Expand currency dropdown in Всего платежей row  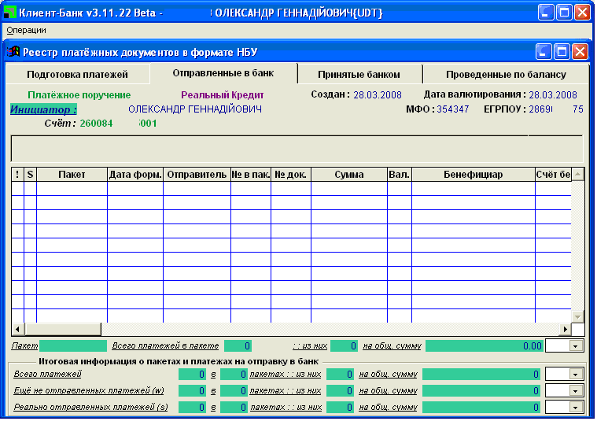576,375
